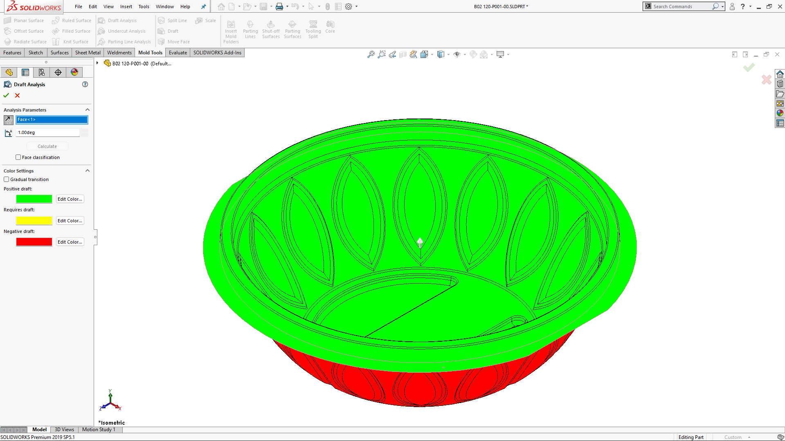Switch to the Features tab
The image size is (785, 441).
pos(12,53)
